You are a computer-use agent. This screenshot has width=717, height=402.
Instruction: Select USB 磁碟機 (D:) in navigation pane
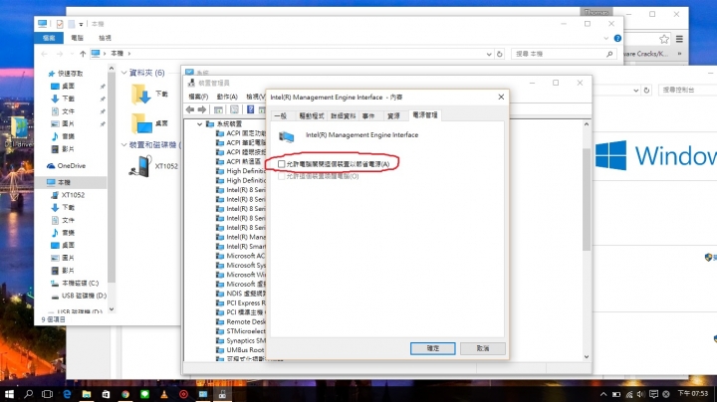coord(84,296)
